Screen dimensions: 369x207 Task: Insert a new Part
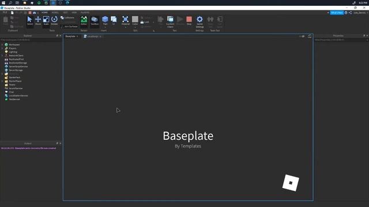click(x=105, y=20)
